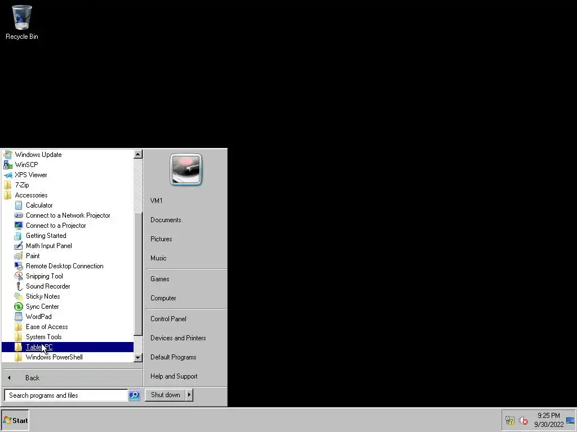Click the programs list scrollbar thumb
Viewport: 577px width, 432px height.
[x=138, y=274]
